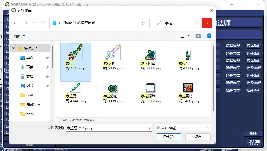Click the file list vertical scrollbar
Screen dimensions: 267x151
(213, 78)
